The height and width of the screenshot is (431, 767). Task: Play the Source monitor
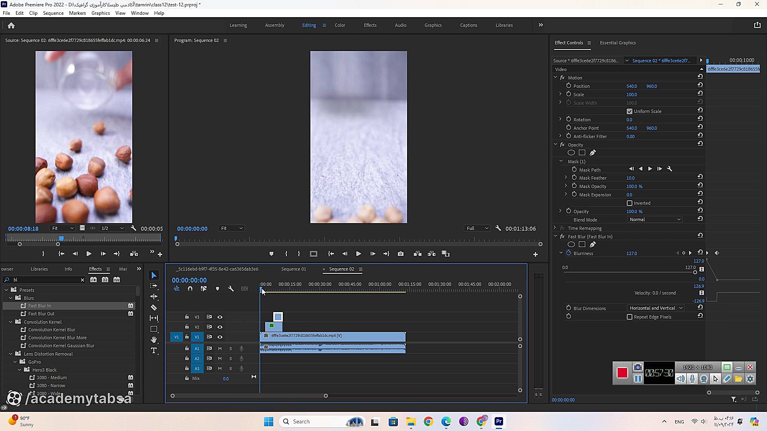click(x=89, y=254)
